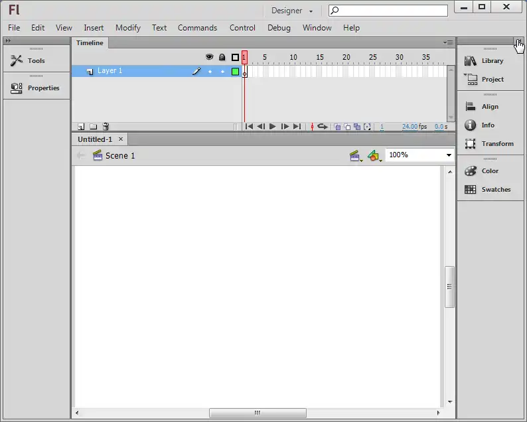Open the zoom percentage dropdown
Screen dimensions: 527x422
tap(449, 155)
